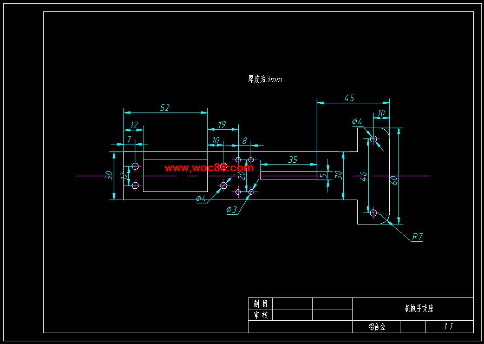The image size is (484, 344).
Task: Select the 35 dimension text
Action: pyautogui.click(x=292, y=160)
